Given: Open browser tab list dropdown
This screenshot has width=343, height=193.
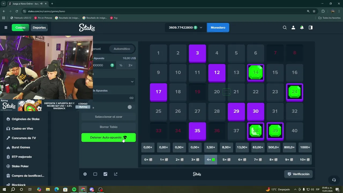Looking at the screenshot, I should [3, 3].
